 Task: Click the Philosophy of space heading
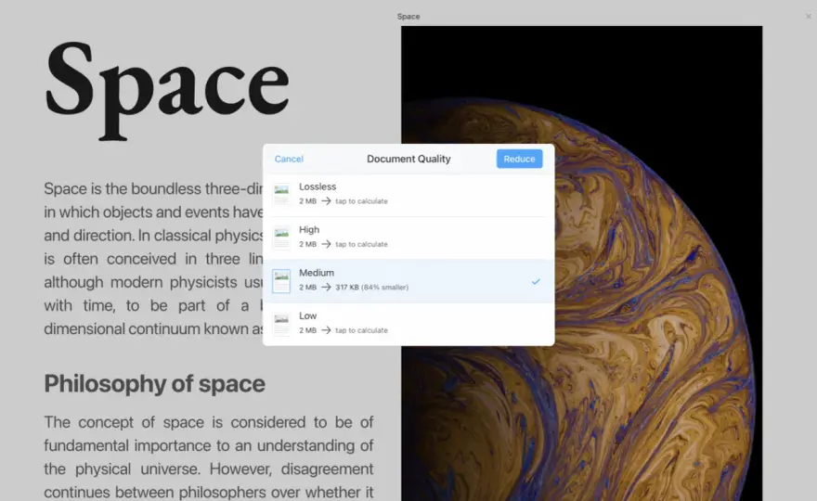[154, 384]
